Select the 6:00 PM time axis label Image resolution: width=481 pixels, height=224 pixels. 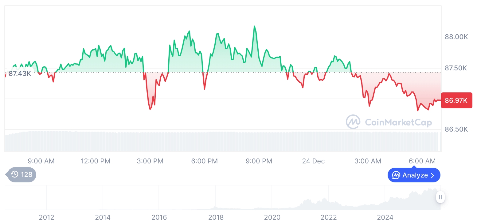pos(205,161)
